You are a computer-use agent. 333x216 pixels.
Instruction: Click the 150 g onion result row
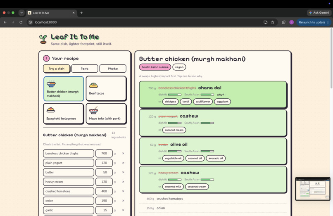tap(213, 208)
